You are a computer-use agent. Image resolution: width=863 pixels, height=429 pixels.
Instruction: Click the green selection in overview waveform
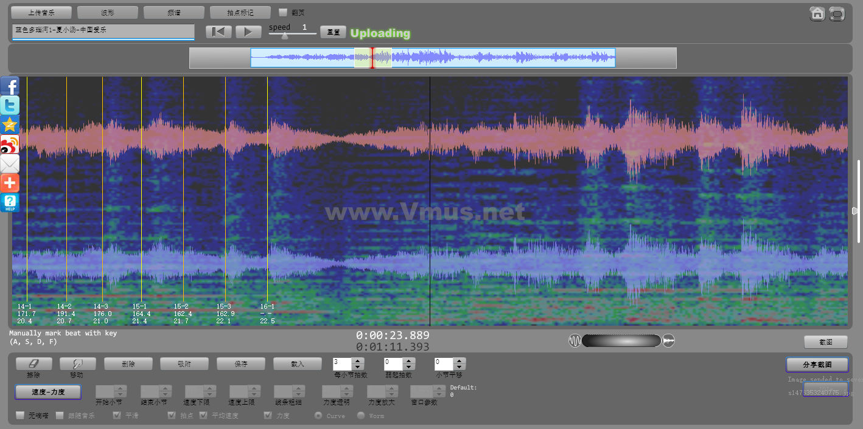click(x=373, y=58)
